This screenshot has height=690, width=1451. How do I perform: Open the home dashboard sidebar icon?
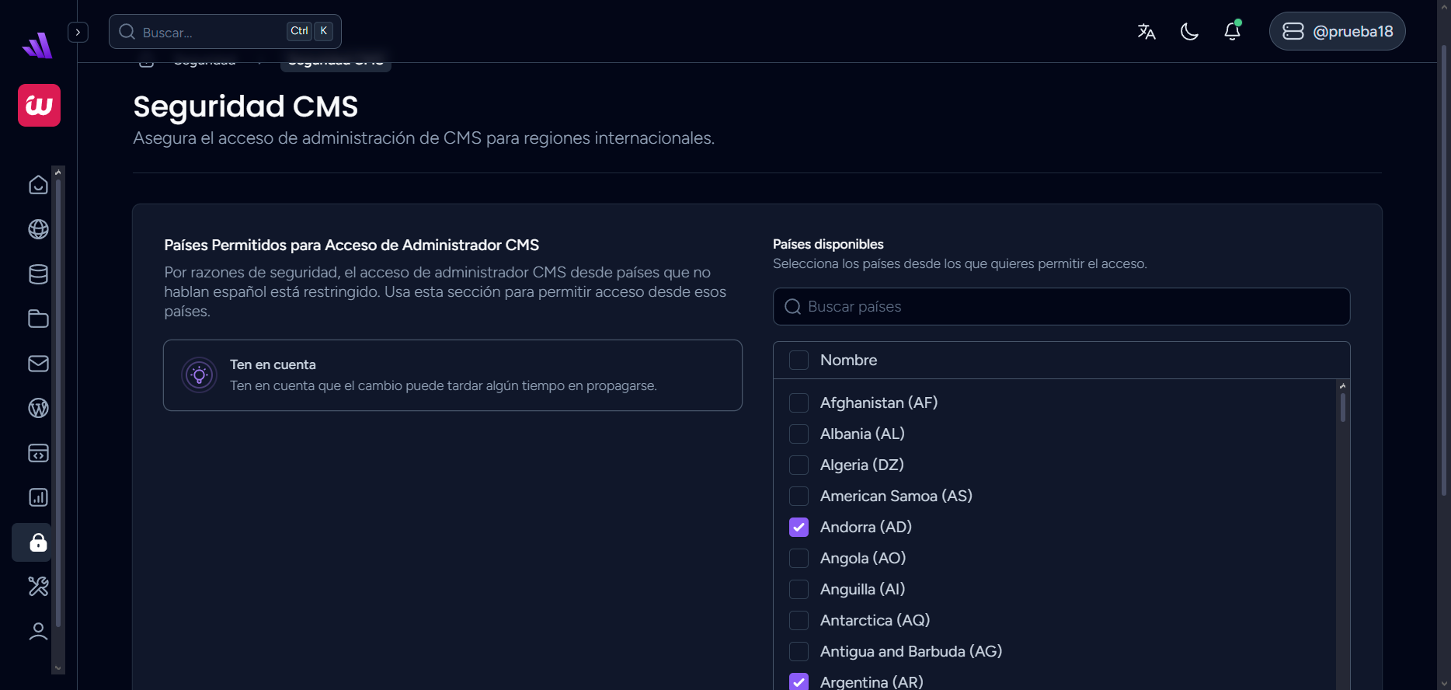tap(38, 185)
